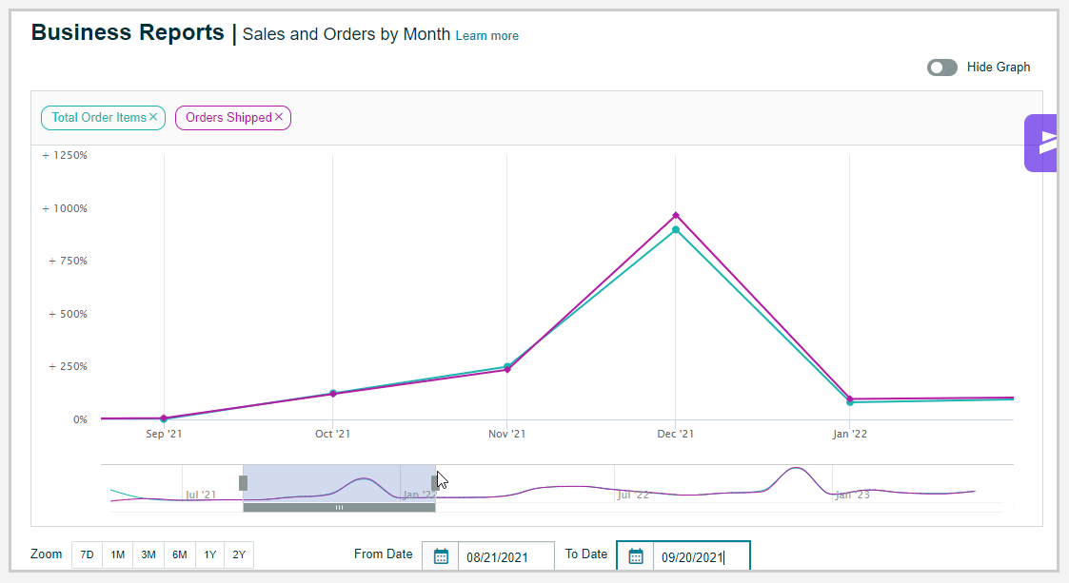Zoom the graph to 1Y
Viewport: 1069px width, 583px height.
pos(209,554)
